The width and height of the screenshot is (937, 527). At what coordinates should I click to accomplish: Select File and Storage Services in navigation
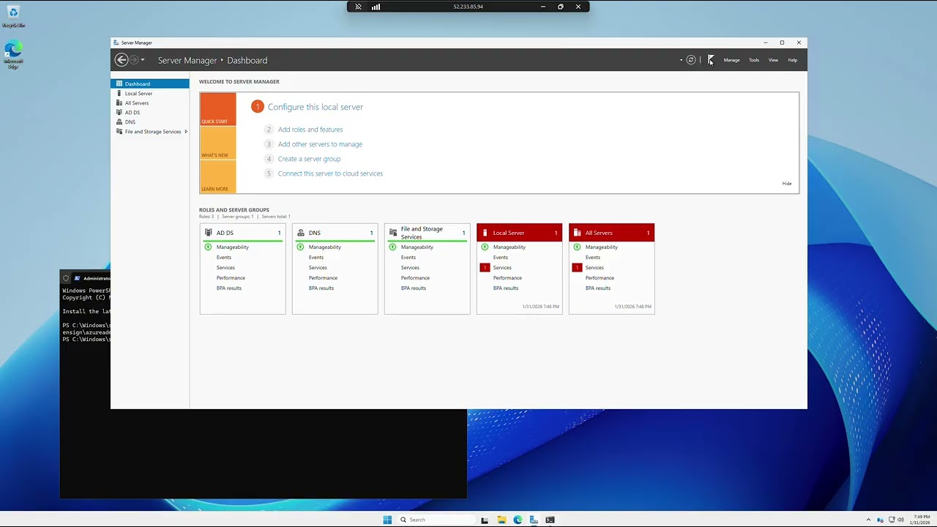coord(150,131)
